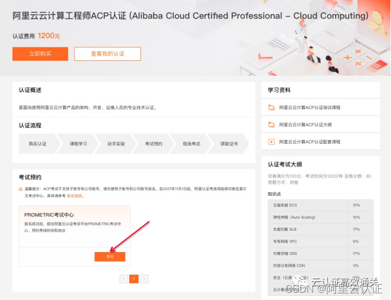
Task: Click the 认证概述 heading
Action: pos(30,90)
